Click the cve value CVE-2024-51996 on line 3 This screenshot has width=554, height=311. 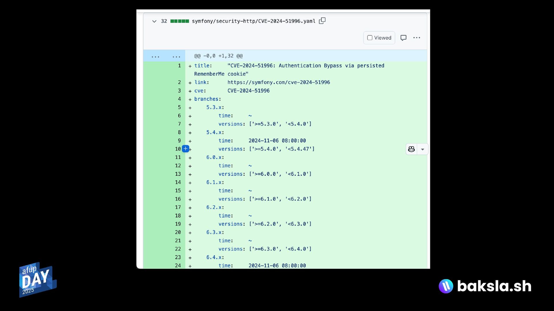click(248, 91)
